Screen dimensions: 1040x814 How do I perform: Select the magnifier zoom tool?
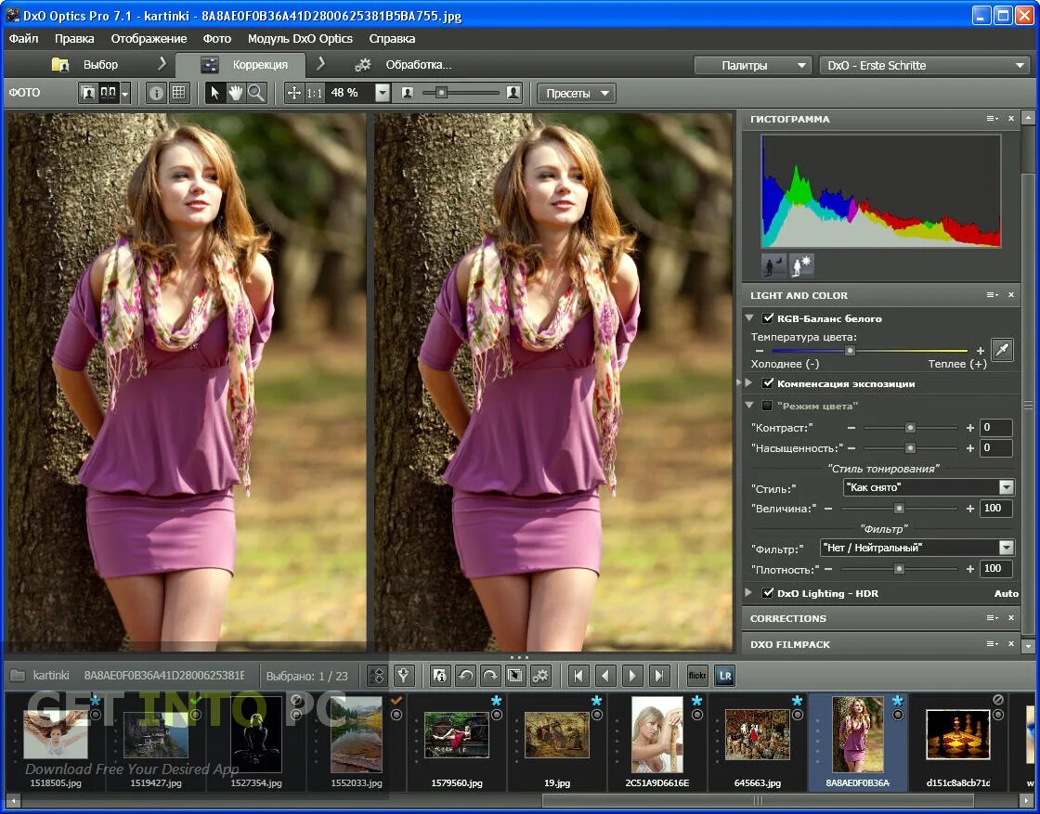(x=255, y=93)
